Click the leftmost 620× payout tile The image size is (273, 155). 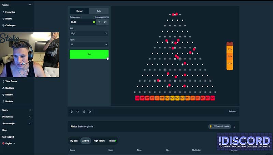tap(137, 98)
